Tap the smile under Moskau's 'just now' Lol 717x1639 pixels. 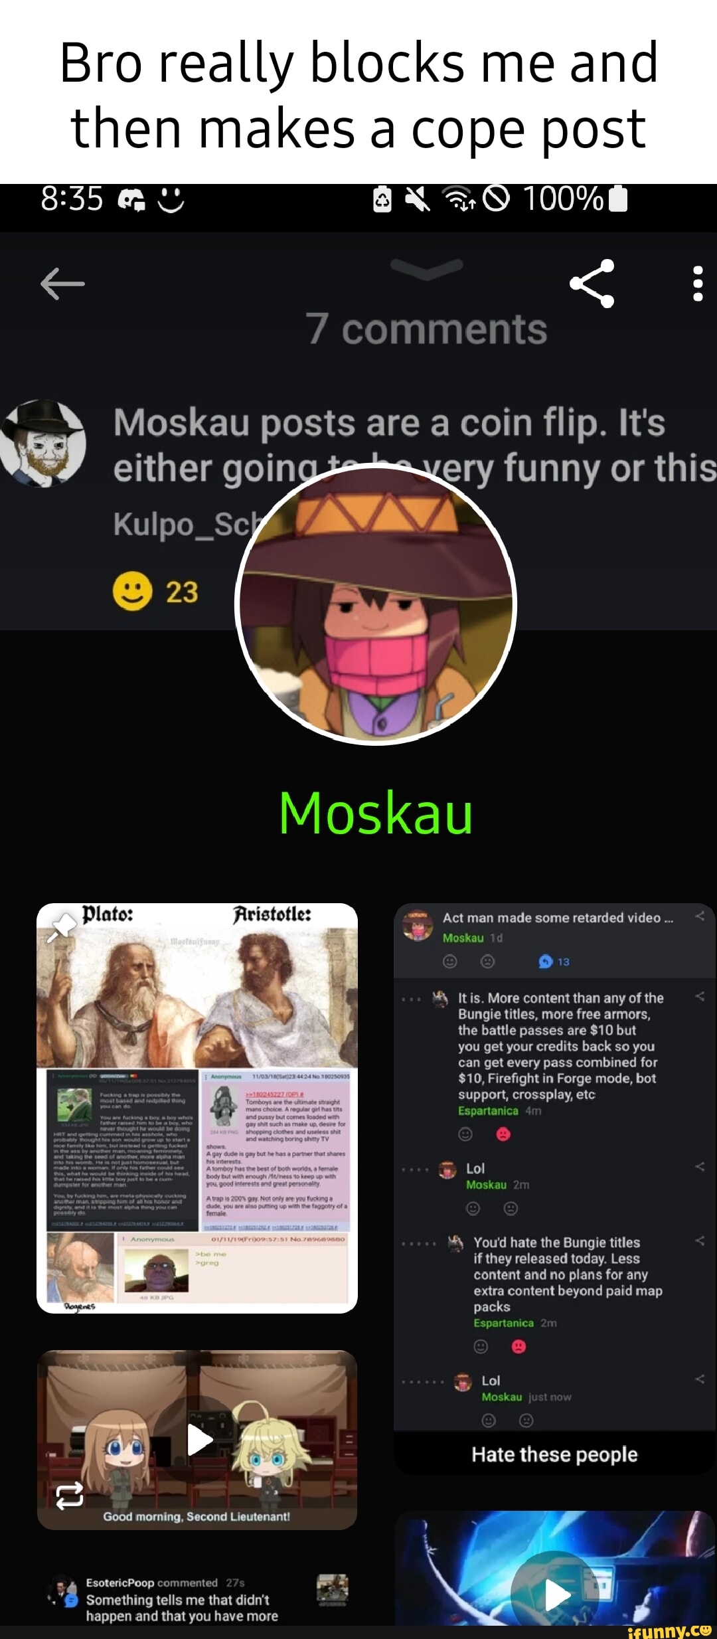[x=489, y=1420]
